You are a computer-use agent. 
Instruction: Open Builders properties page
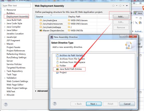point(11,13)
